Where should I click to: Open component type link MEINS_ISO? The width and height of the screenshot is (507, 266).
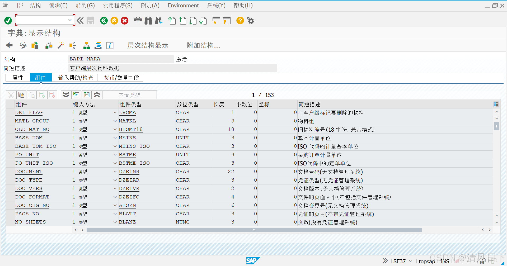[x=134, y=146]
